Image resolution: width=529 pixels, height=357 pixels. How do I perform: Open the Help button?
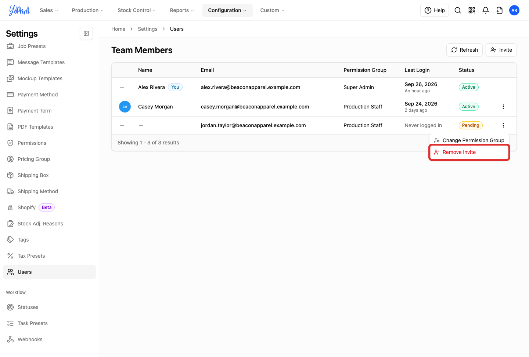pyautogui.click(x=435, y=10)
